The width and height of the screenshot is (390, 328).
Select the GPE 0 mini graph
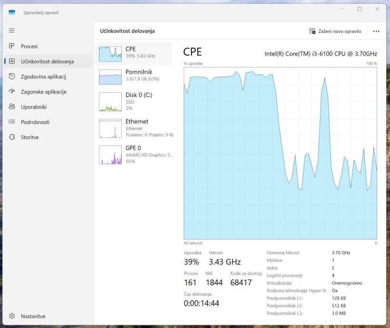coord(110,154)
